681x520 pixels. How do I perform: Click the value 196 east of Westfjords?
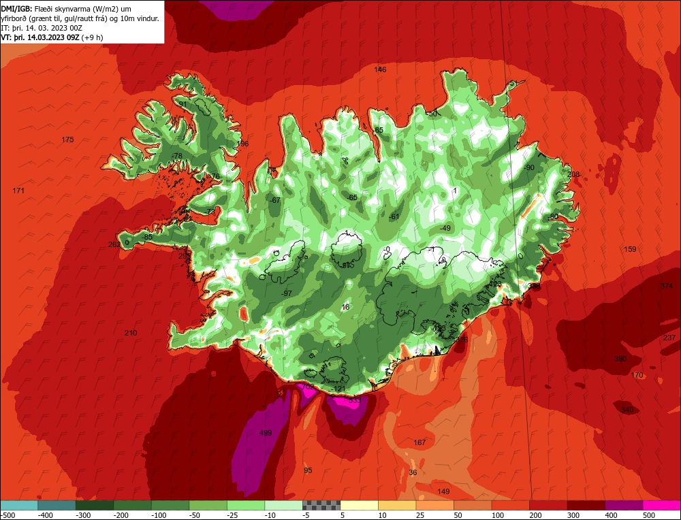(x=243, y=144)
